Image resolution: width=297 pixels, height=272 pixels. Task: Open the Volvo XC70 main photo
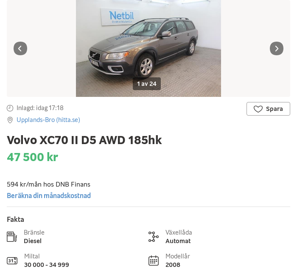(148, 42)
